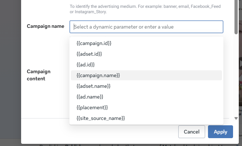This screenshot has height=146, width=242.
Task: Click the scrollbar track below the thumb
Action: point(236,71)
